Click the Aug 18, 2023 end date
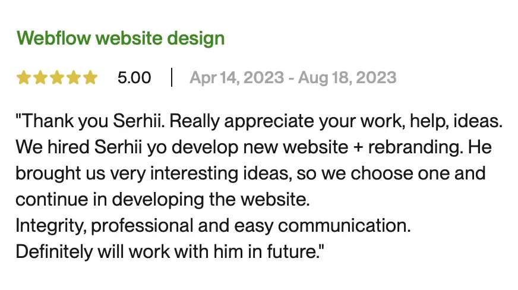The height and width of the screenshot is (290, 518). [347, 78]
